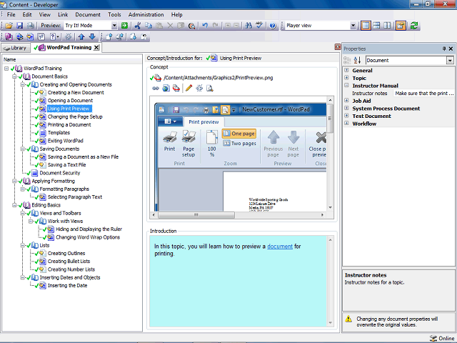Click the Name column header
The width and height of the screenshot is (457, 343).
tap(72, 59)
